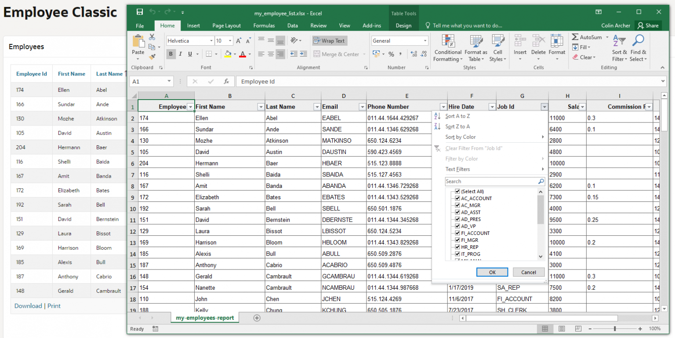Click the AutoSum sigma icon
The width and height of the screenshot is (675, 338).
point(575,37)
